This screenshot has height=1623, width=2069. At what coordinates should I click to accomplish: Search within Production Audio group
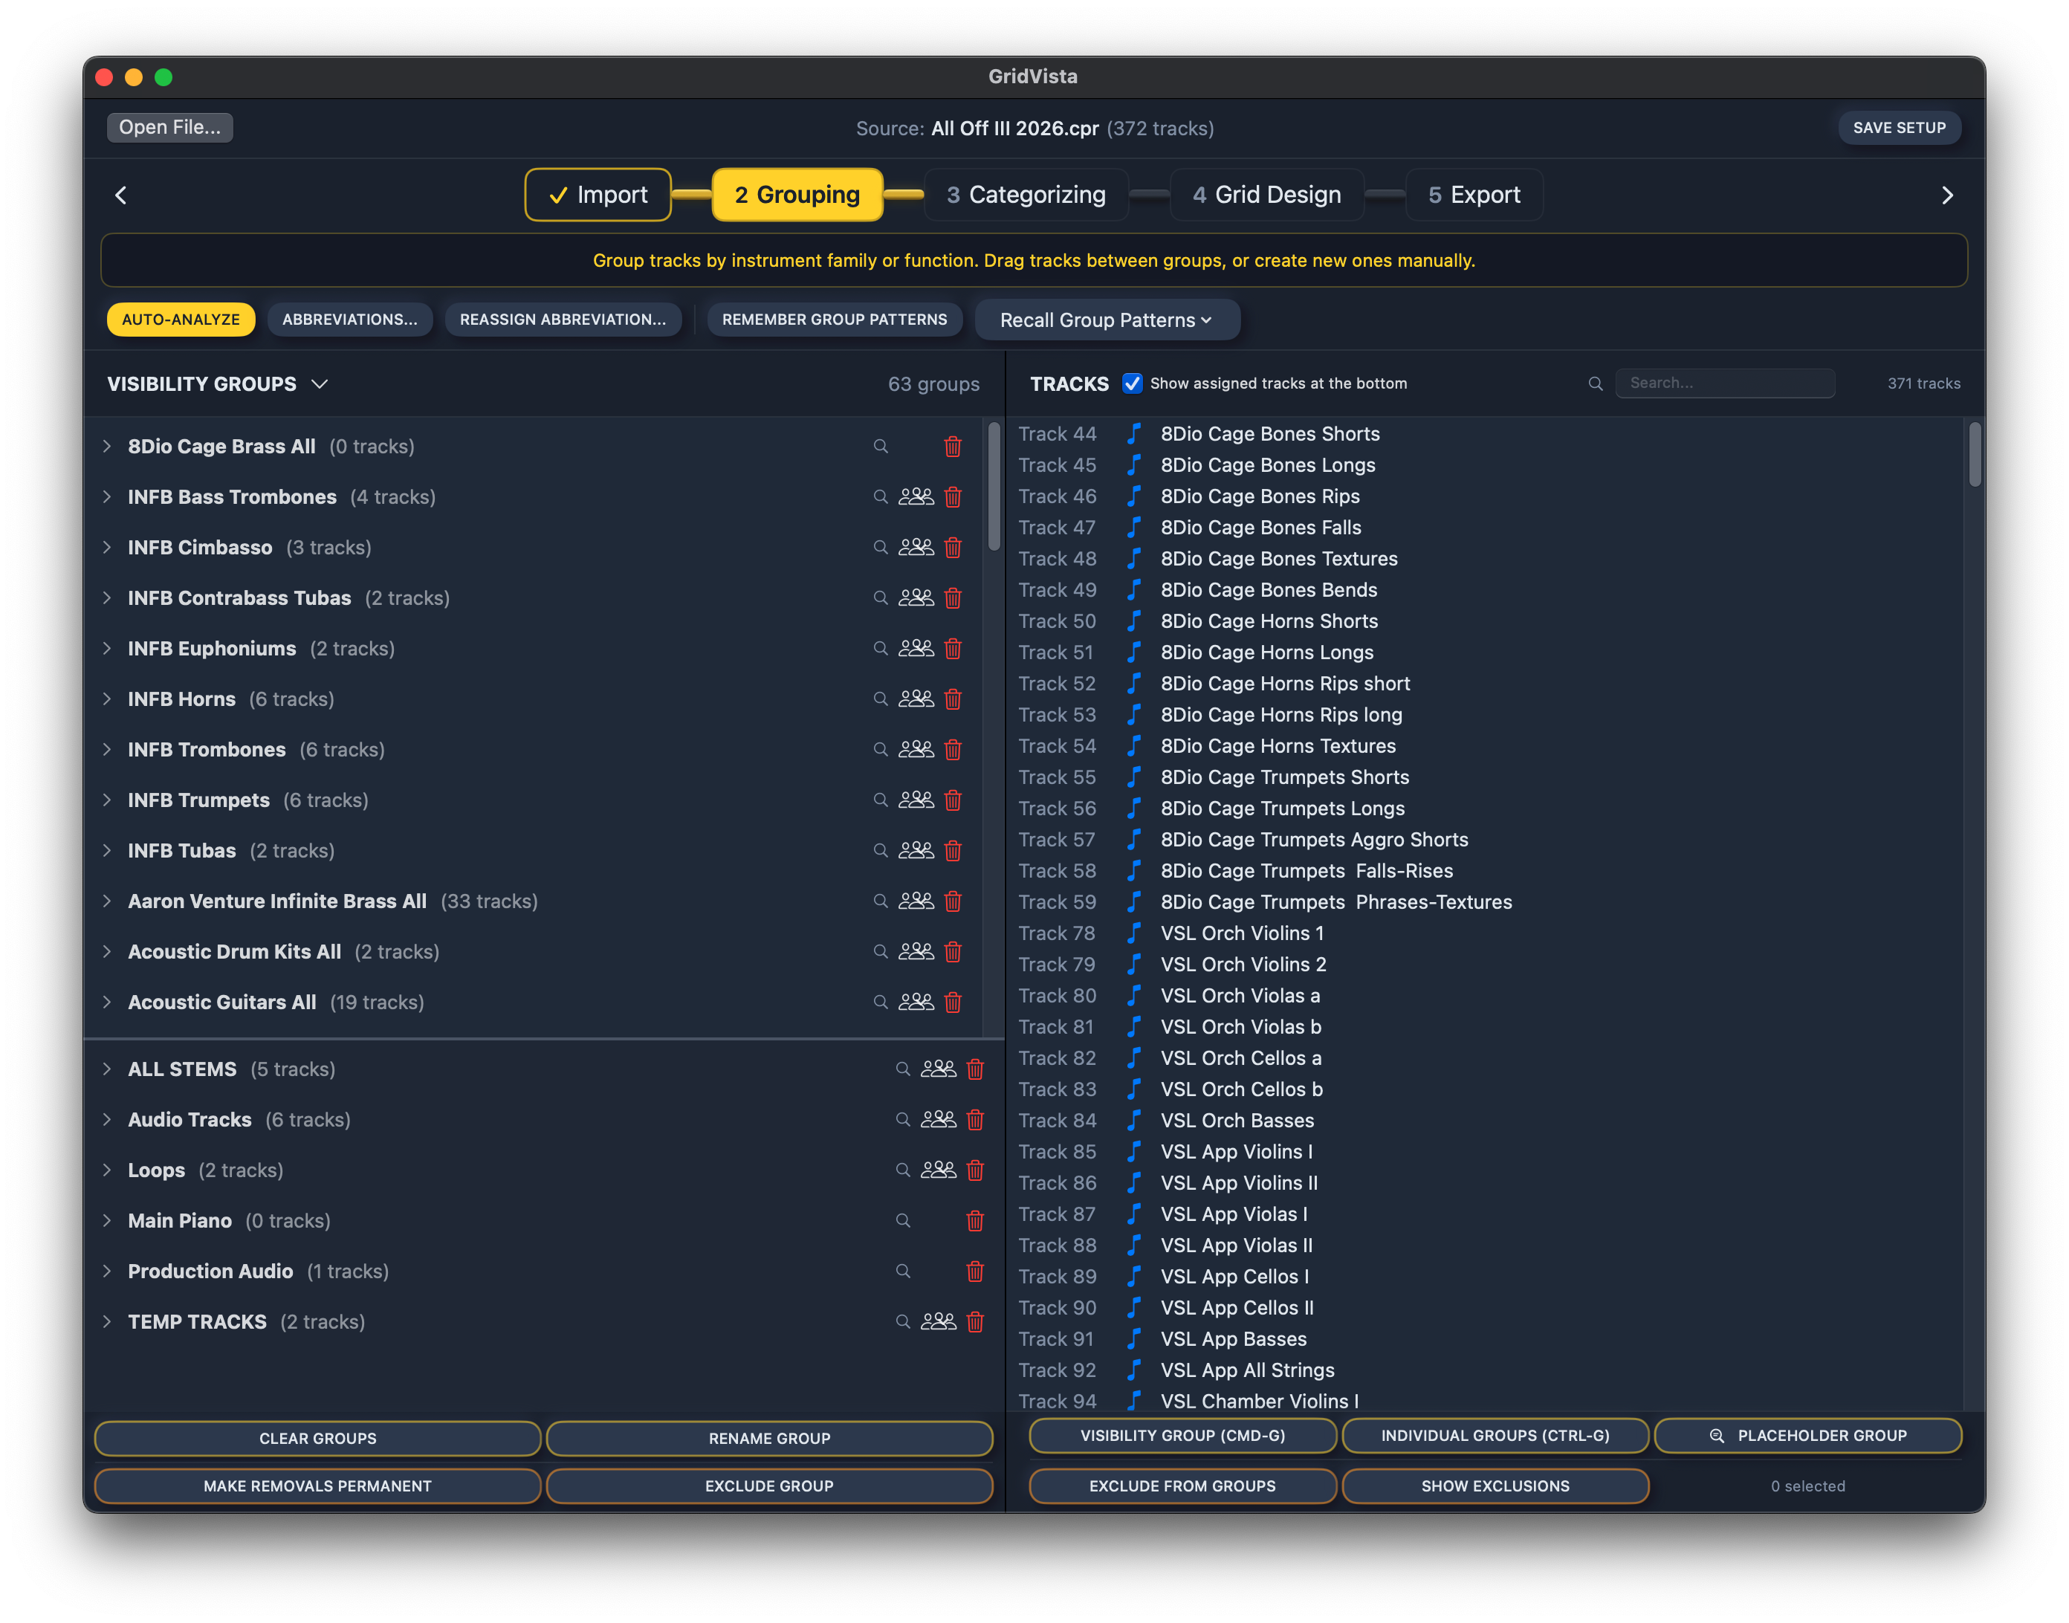pos(902,1271)
